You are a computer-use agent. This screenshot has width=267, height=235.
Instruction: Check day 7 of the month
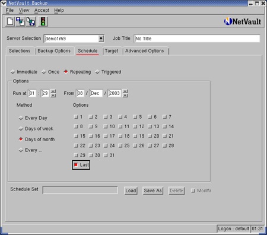point(164,117)
